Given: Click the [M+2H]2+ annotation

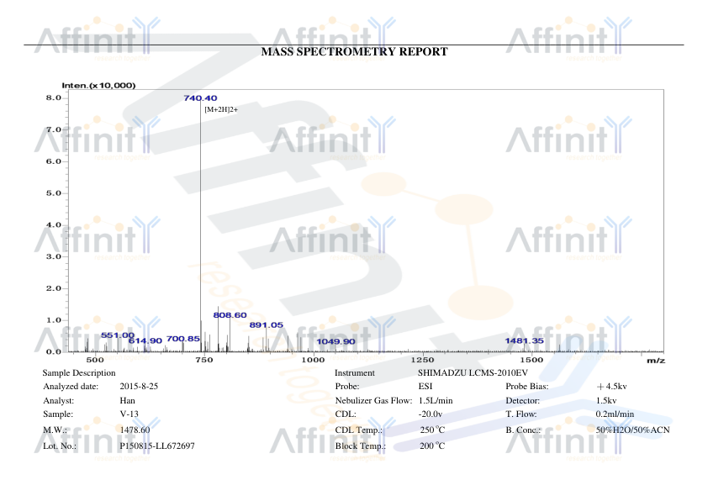Looking at the screenshot, I should 221,109.
